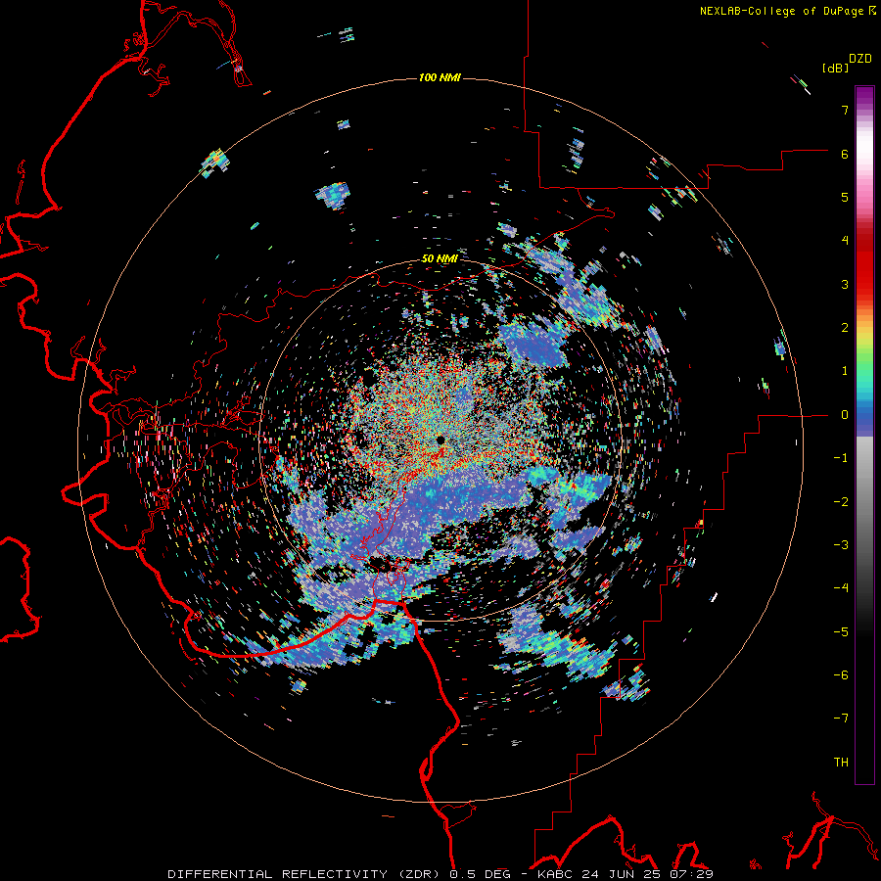Click the TH threshold label on the scale

pyautogui.click(x=841, y=763)
